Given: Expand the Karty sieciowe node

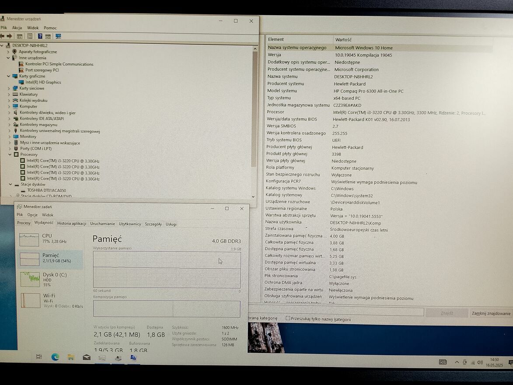Looking at the screenshot, I should point(9,88).
